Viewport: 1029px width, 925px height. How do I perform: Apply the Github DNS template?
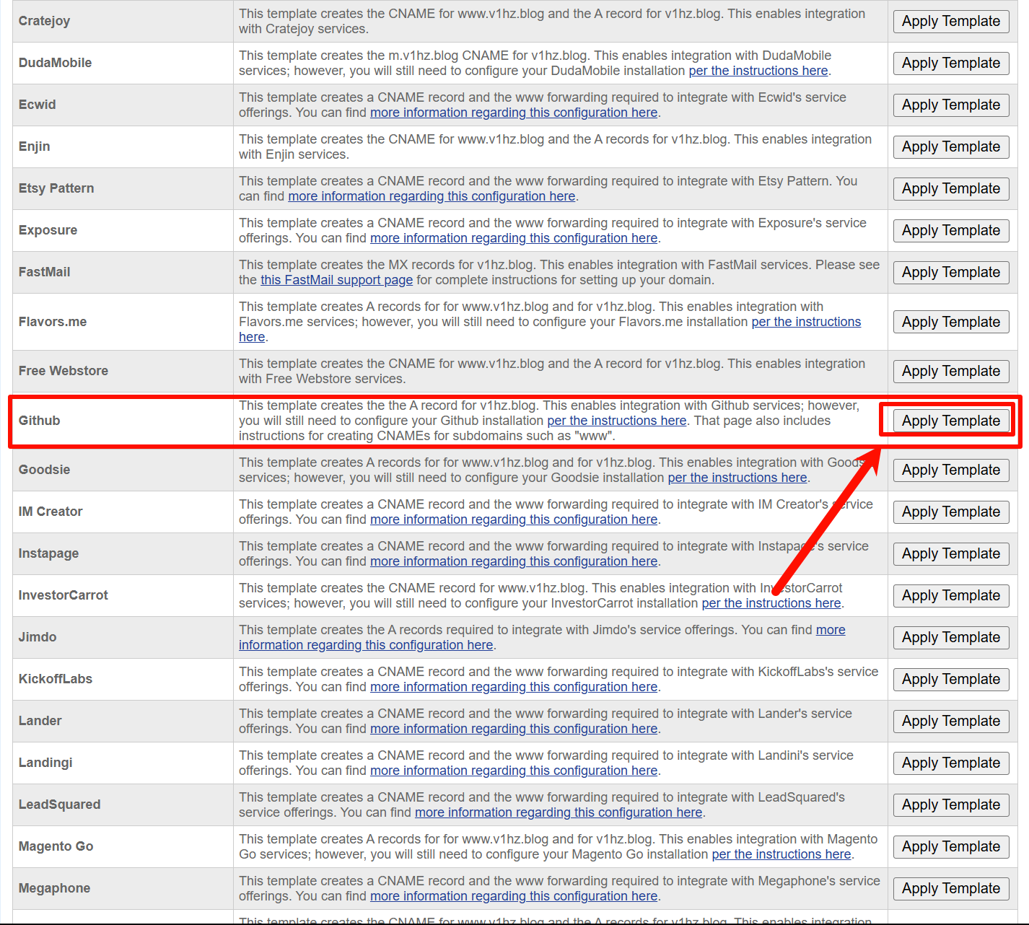click(x=950, y=421)
